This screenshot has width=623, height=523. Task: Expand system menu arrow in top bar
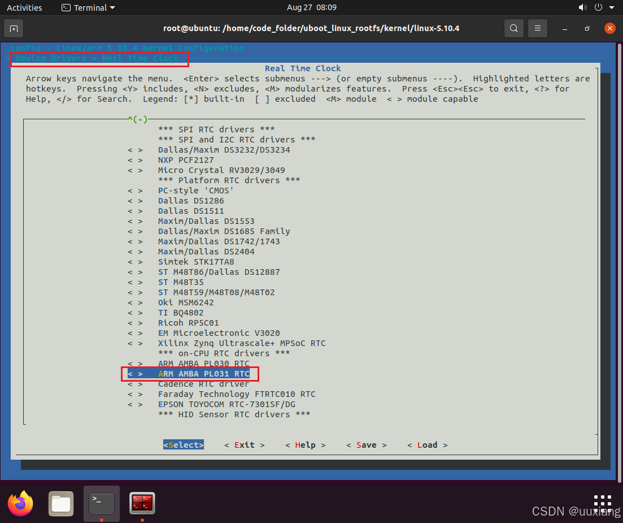[612, 7]
